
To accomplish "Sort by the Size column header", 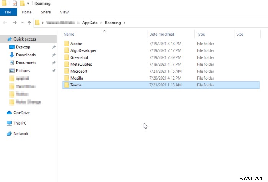I will pyautogui.click(x=240, y=34).
